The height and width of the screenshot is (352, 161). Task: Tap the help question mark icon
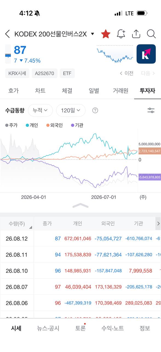[x=95, y=111]
